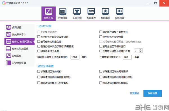Click the desktop preview delay 1000 field

[x=75, y=57]
